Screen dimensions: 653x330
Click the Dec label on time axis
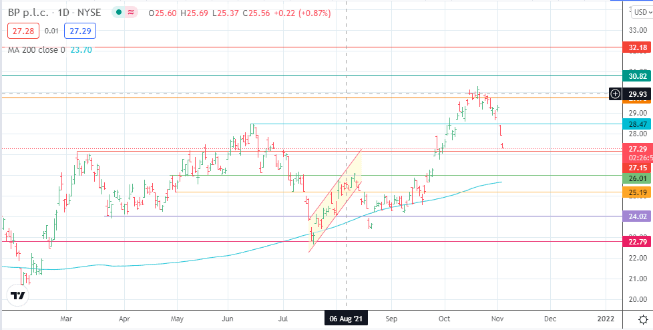550,319
